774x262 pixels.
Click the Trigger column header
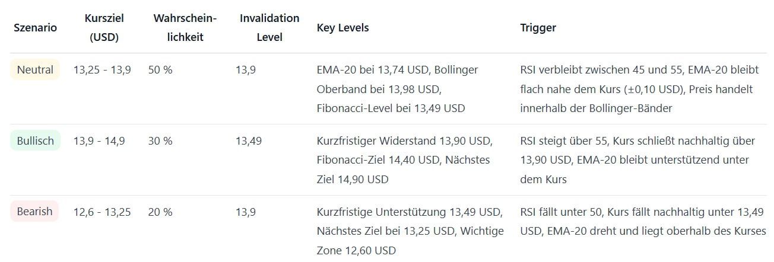(538, 28)
